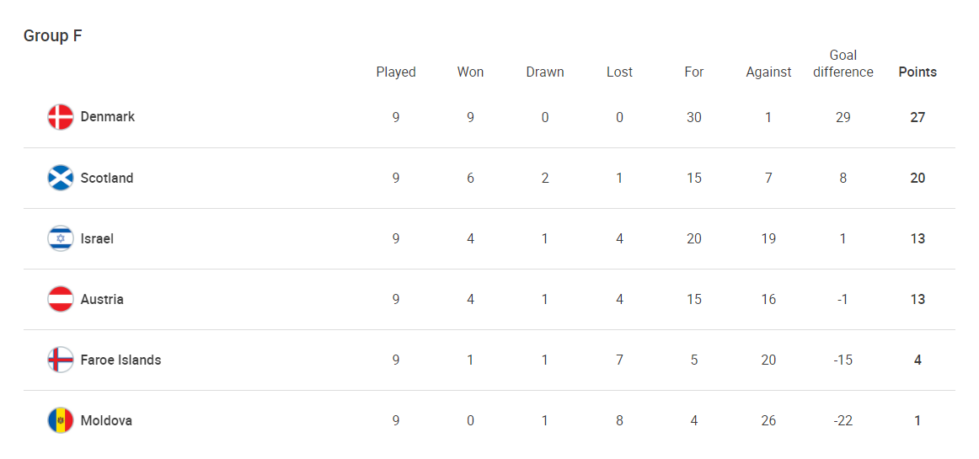Click Moldova's -22 goal difference value
This screenshot has width=979, height=459.
pos(843,420)
